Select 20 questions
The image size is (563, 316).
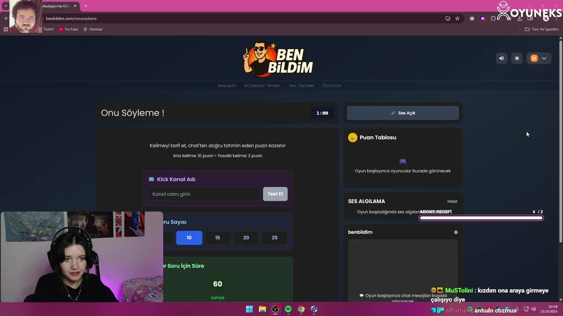pyautogui.click(x=246, y=237)
